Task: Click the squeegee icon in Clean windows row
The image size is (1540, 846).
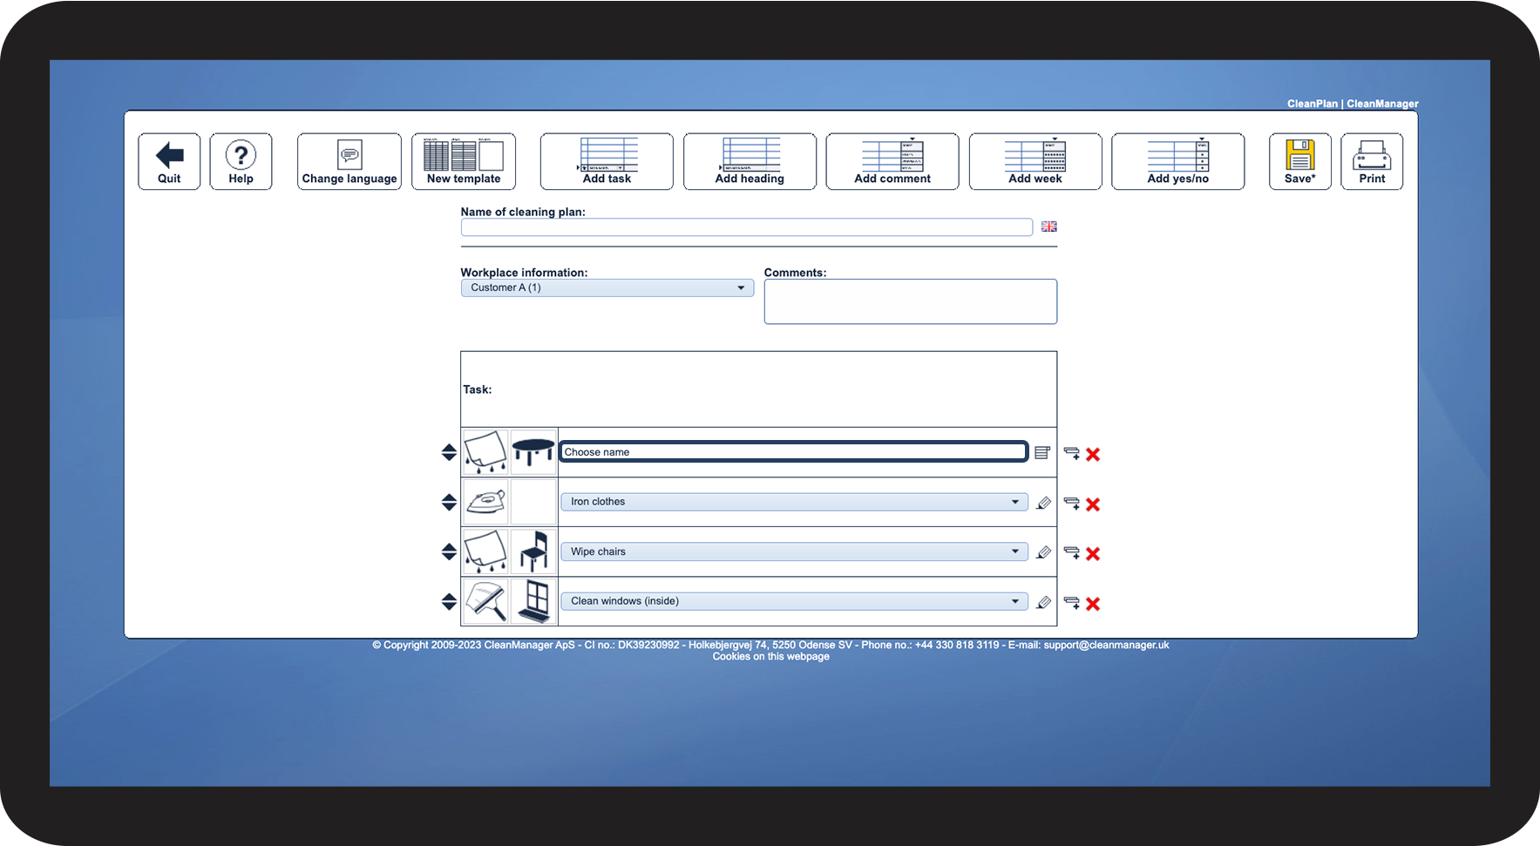Action: [x=485, y=601]
